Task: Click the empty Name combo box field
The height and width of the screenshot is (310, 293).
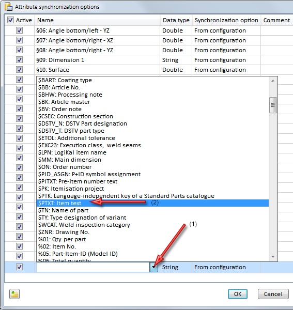Action: tap(93, 267)
